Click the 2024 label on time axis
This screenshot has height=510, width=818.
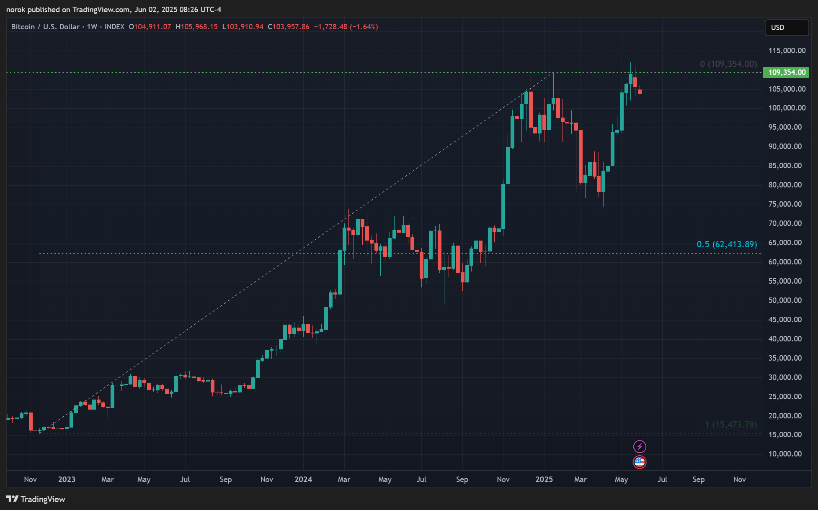(x=303, y=479)
